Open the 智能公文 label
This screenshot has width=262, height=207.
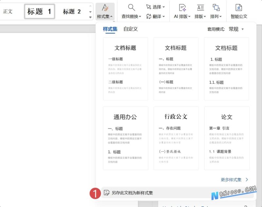[x=239, y=16]
